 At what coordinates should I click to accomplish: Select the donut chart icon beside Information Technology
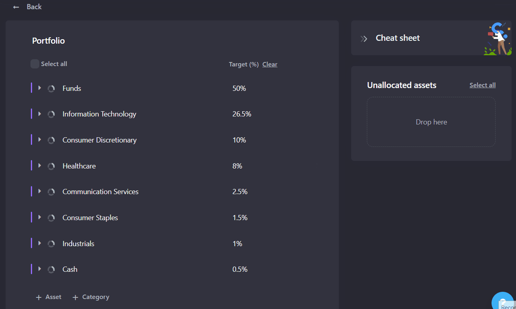pyautogui.click(x=51, y=114)
